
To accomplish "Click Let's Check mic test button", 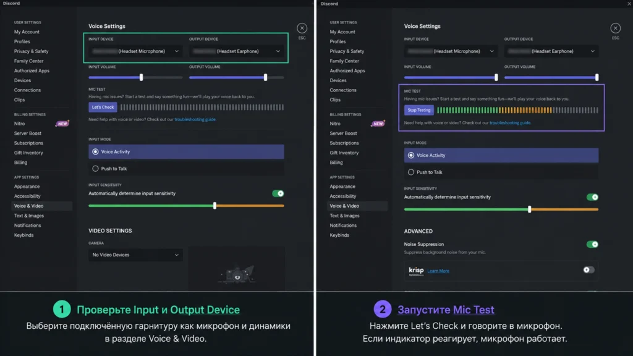I will [x=103, y=107].
